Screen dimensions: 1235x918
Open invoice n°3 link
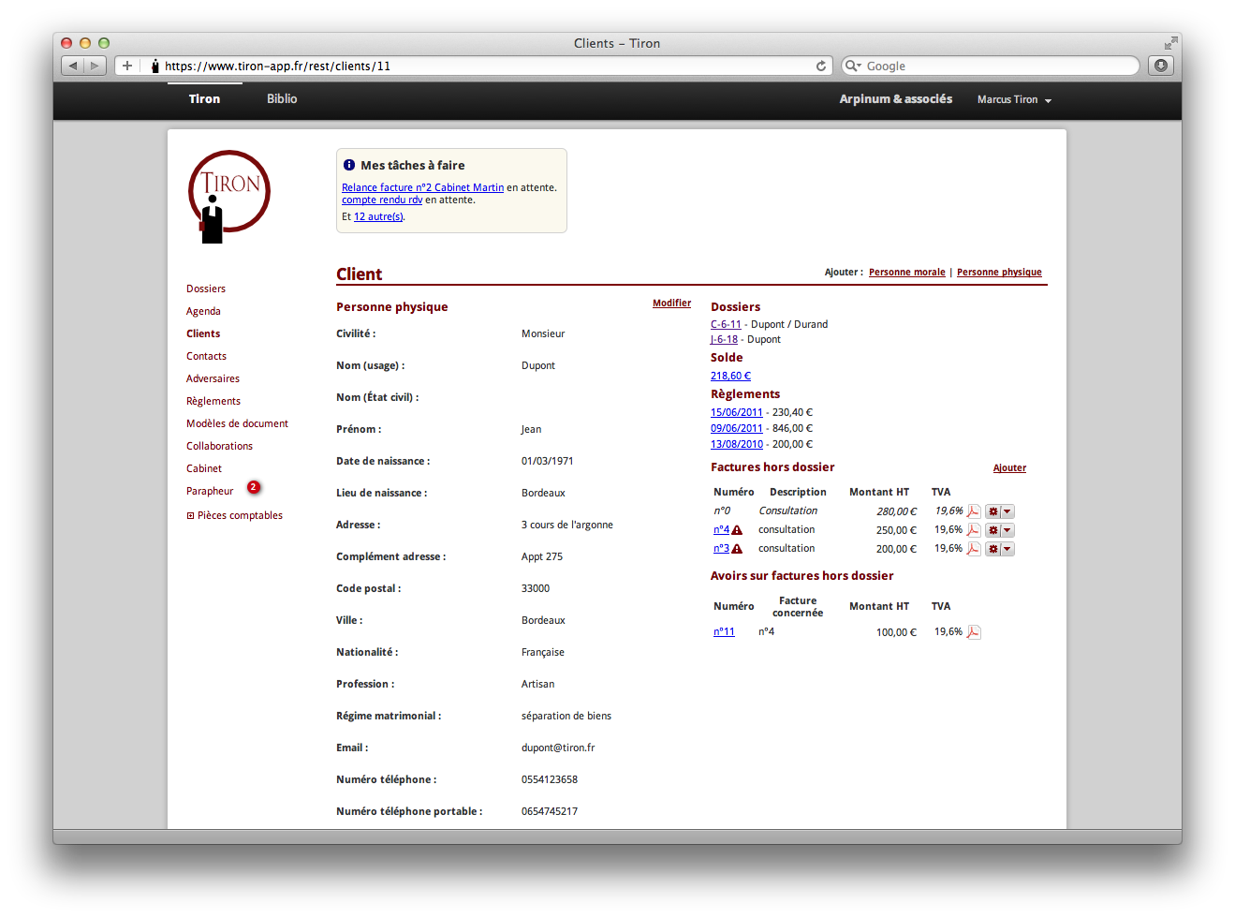click(x=721, y=549)
